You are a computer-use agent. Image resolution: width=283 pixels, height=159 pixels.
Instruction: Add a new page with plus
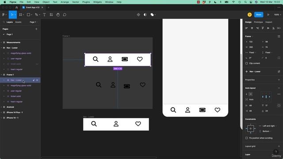[x=36, y=29]
